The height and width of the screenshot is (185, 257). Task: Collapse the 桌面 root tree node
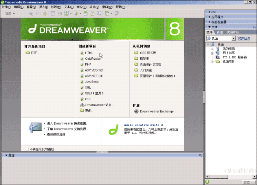[x=208, y=44]
